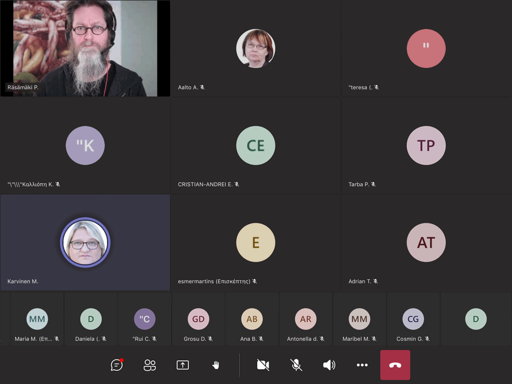Open the meeting chat panel

coord(117,365)
